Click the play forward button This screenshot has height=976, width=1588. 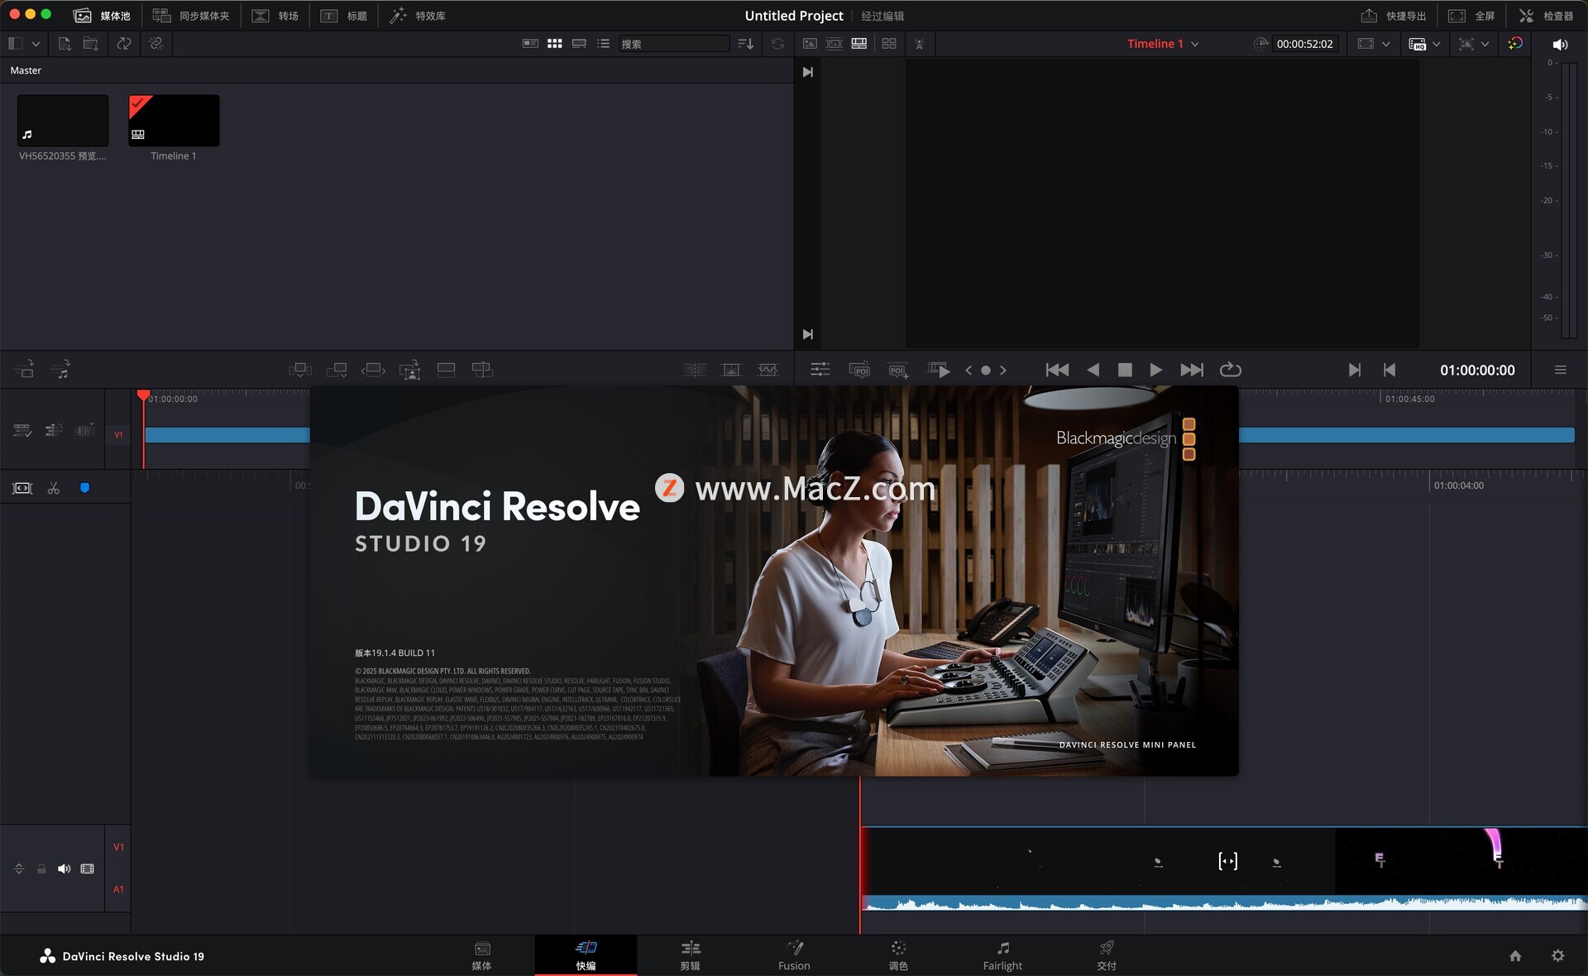(x=1155, y=370)
